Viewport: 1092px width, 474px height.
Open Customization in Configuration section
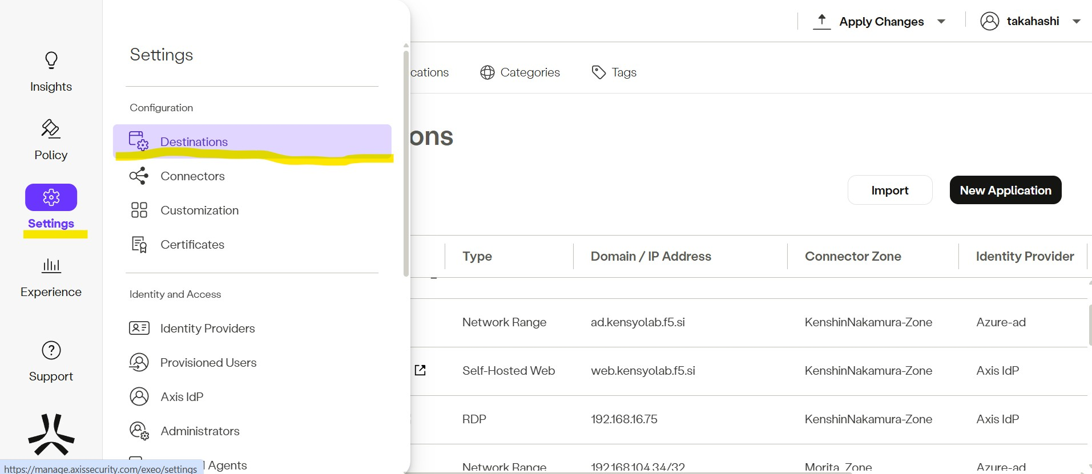199,210
